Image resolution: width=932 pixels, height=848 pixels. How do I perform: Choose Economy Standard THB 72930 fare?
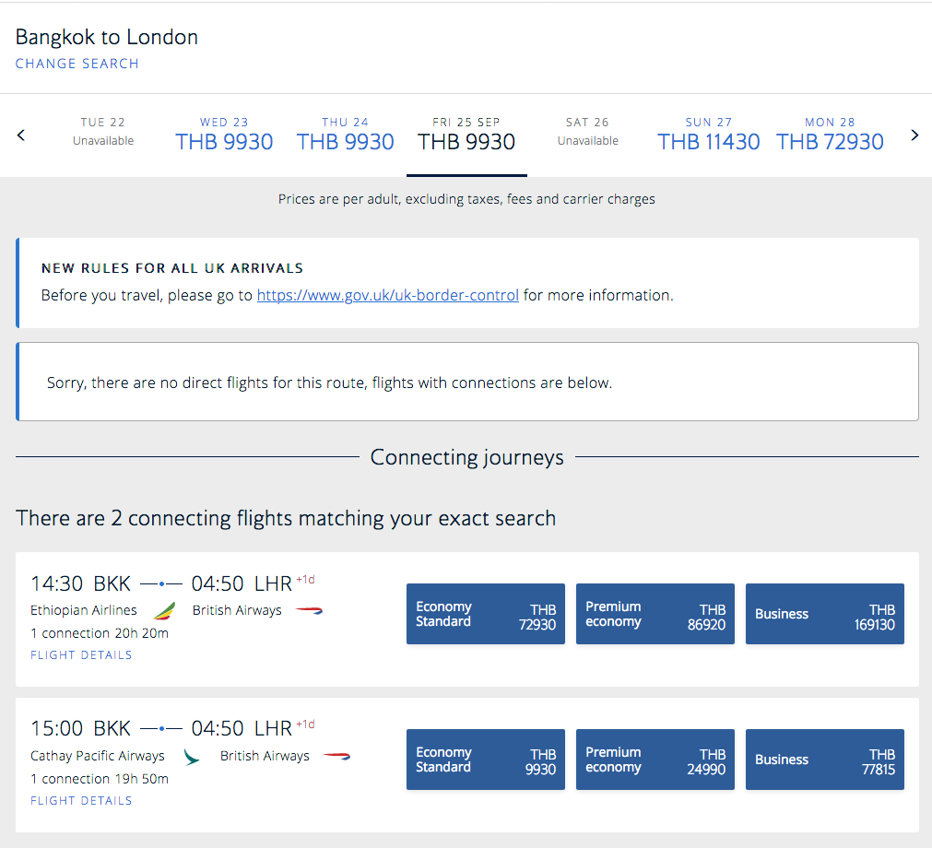coord(486,614)
